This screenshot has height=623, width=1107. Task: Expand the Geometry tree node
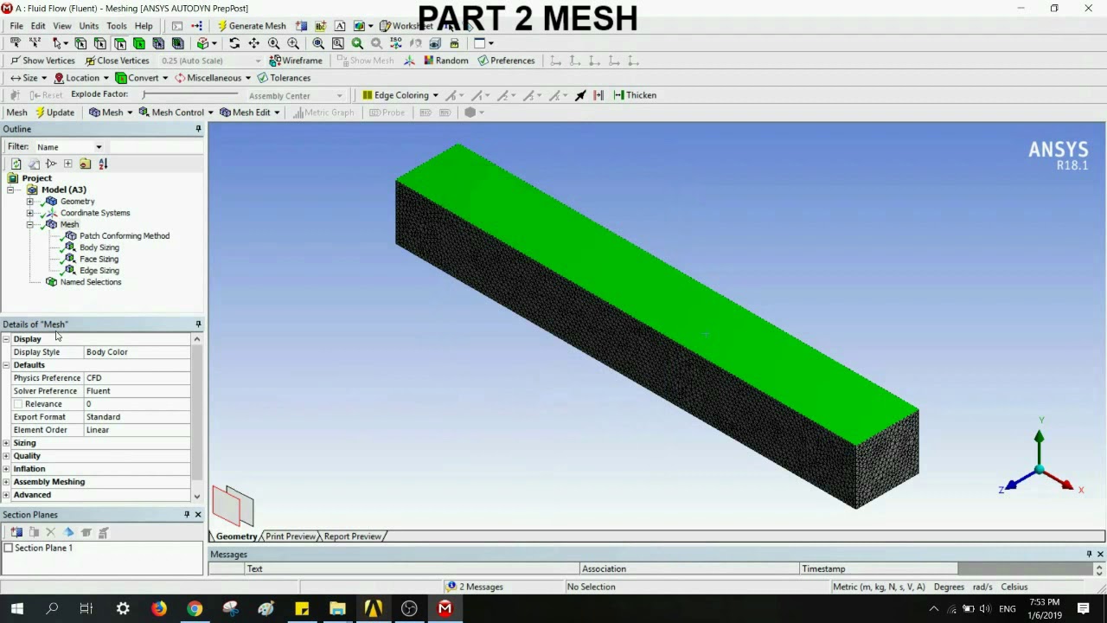30,202
